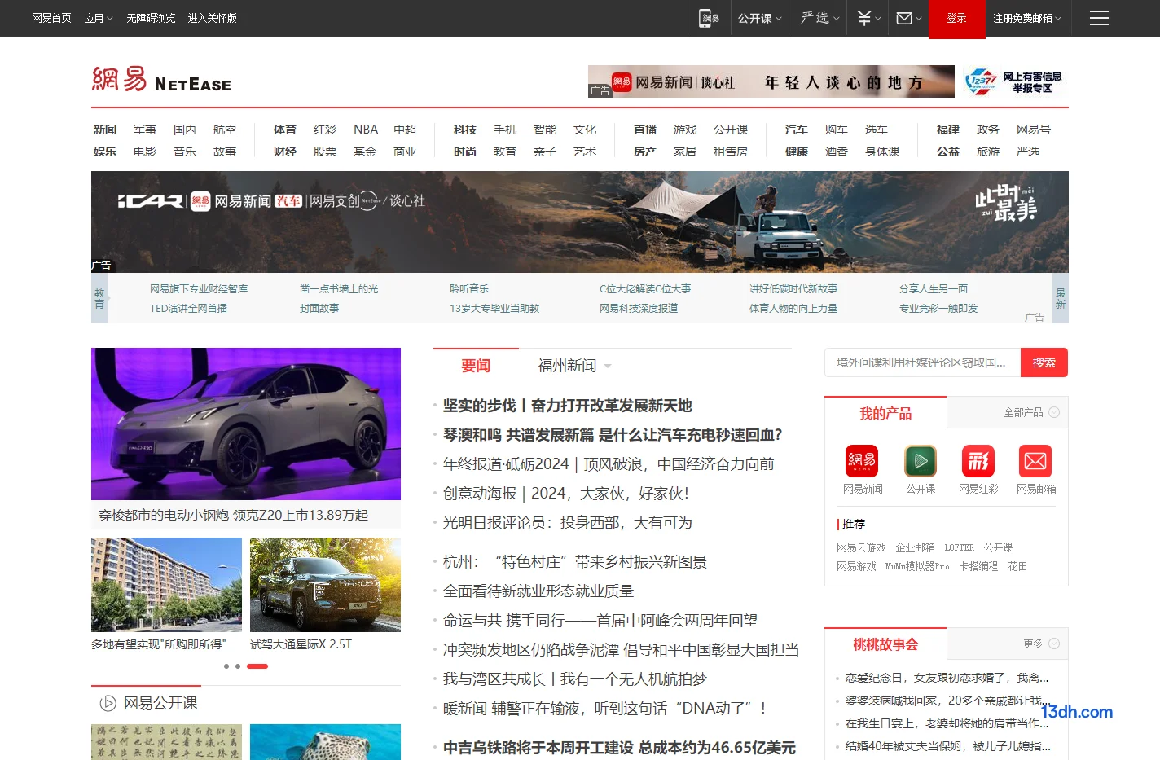1160x760 pixels.
Task: Open the 财经 navigation link
Action: click(285, 152)
